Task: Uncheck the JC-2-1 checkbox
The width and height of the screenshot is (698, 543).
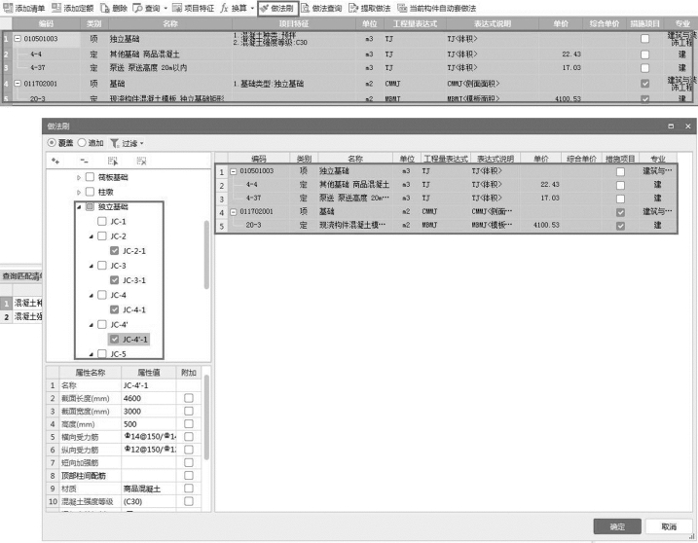Action: (115, 251)
